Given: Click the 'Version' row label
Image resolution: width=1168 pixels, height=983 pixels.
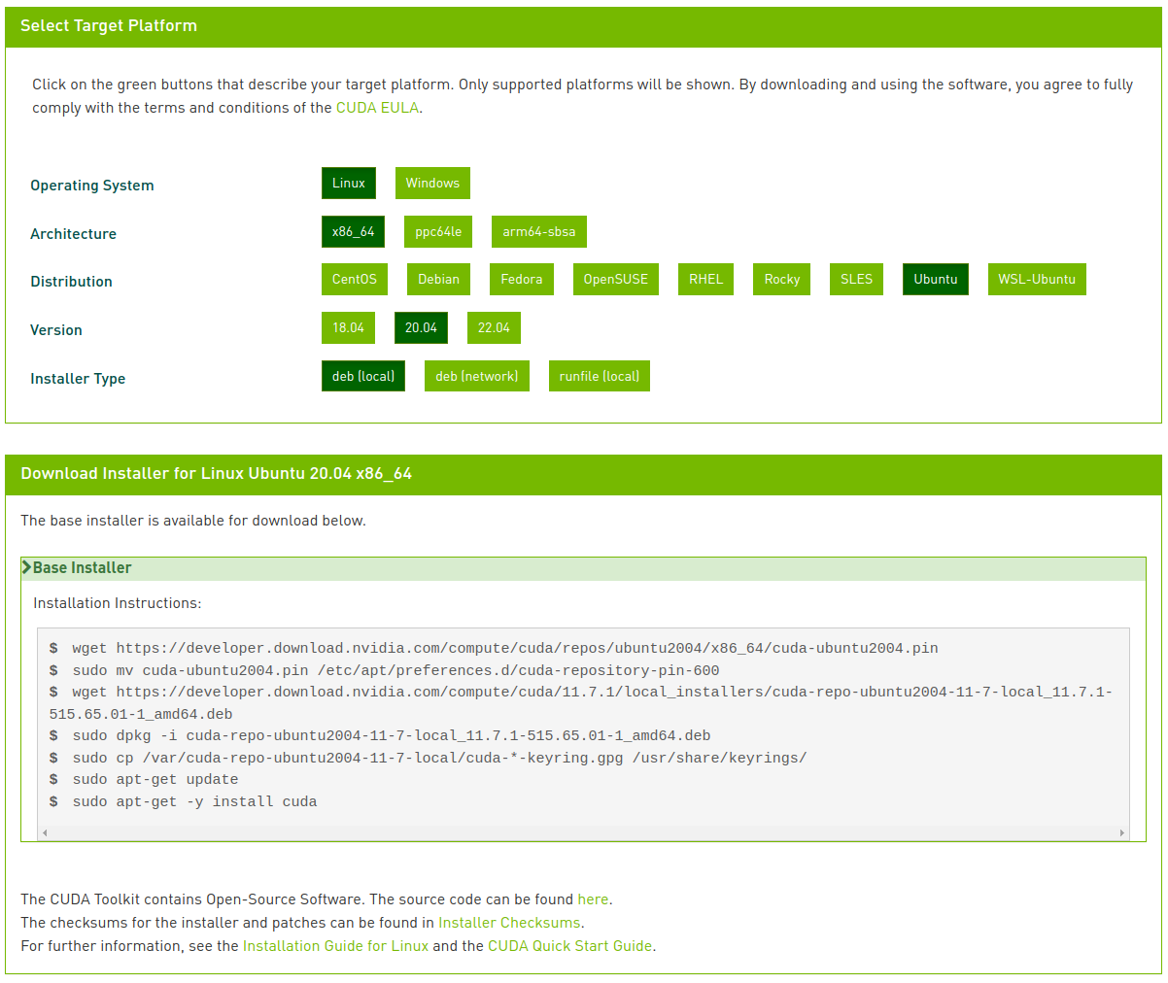Looking at the screenshot, I should (56, 330).
